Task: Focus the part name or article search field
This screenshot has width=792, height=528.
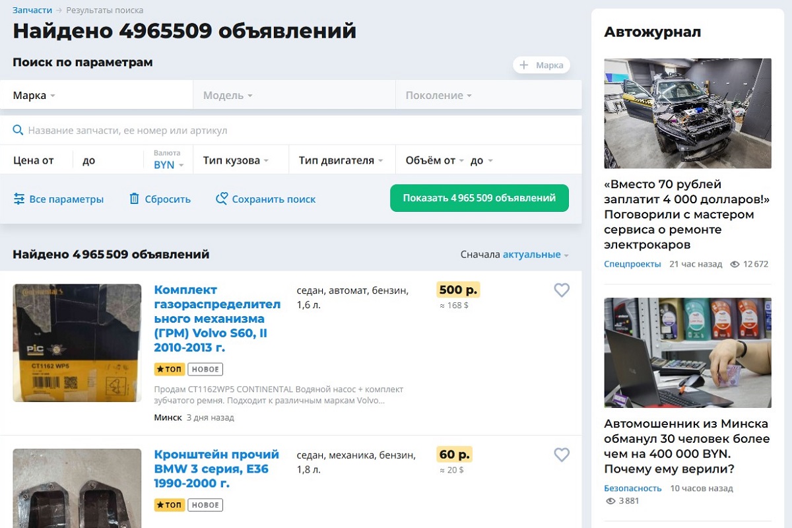Action: point(291,131)
